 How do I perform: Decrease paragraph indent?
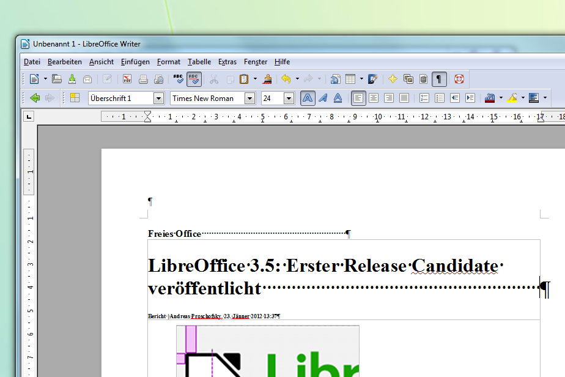pyautogui.click(x=455, y=98)
